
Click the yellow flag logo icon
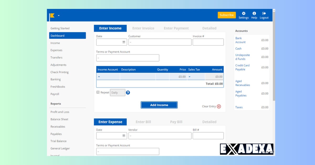(52, 15)
